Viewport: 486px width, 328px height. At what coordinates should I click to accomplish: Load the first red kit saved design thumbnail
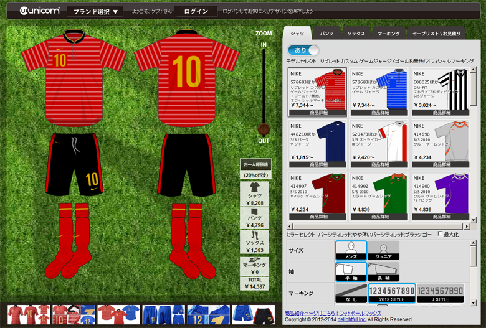[29, 314]
